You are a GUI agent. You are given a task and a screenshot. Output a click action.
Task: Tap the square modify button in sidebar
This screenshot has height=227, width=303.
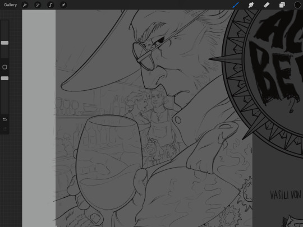(4, 67)
